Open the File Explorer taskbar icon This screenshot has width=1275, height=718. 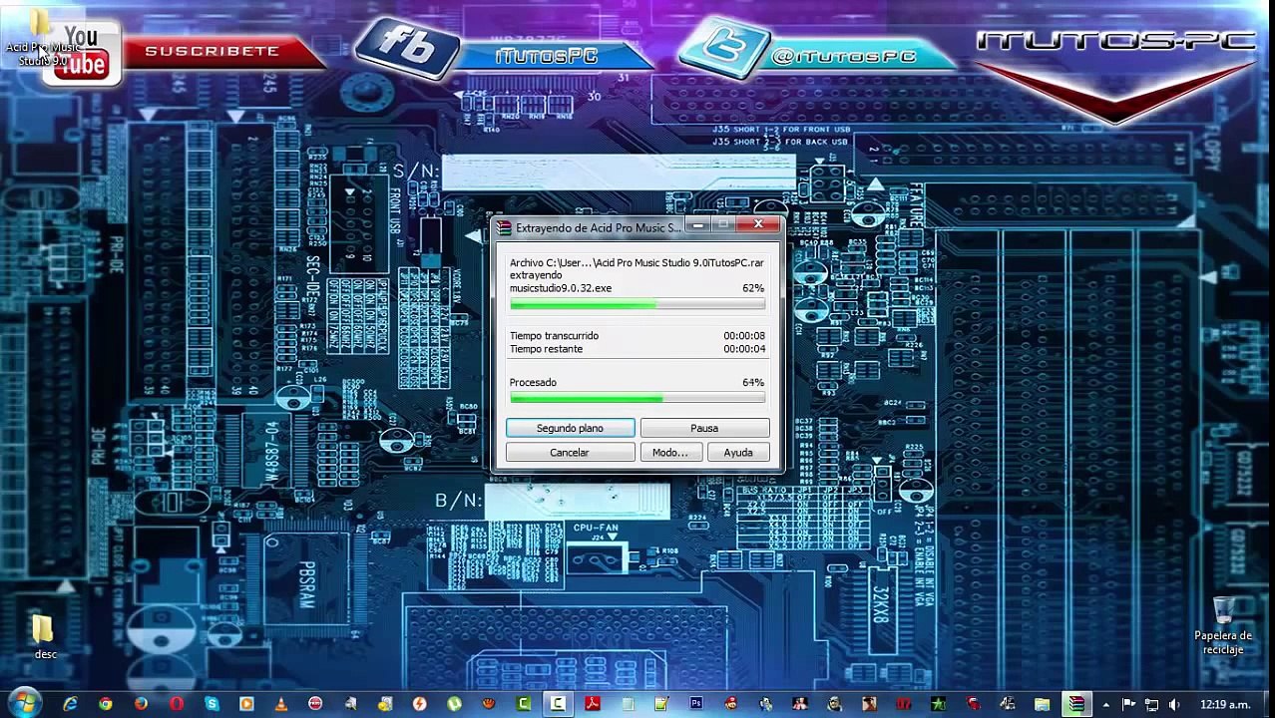1043,705
